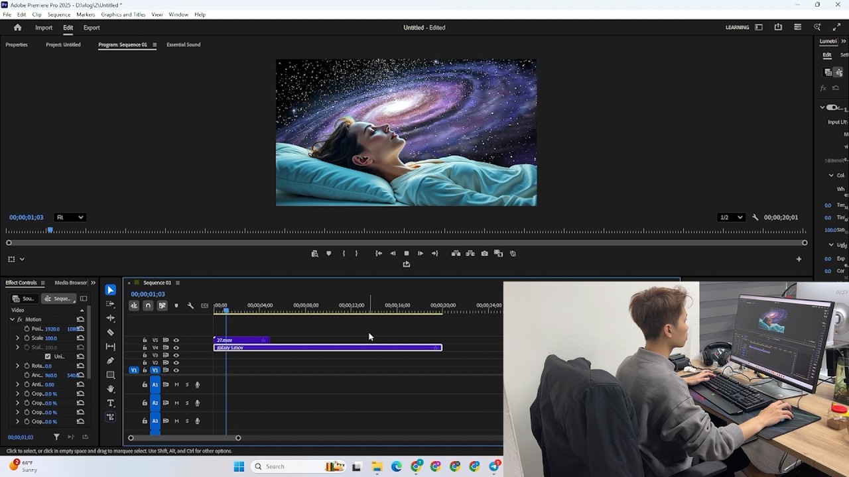Select the Slip tool
Viewport: 849px width, 477px height.
(x=111, y=346)
